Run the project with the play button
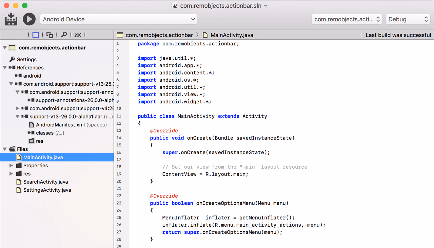The width and height of the screenshot is (434, 248). (29, 19)
